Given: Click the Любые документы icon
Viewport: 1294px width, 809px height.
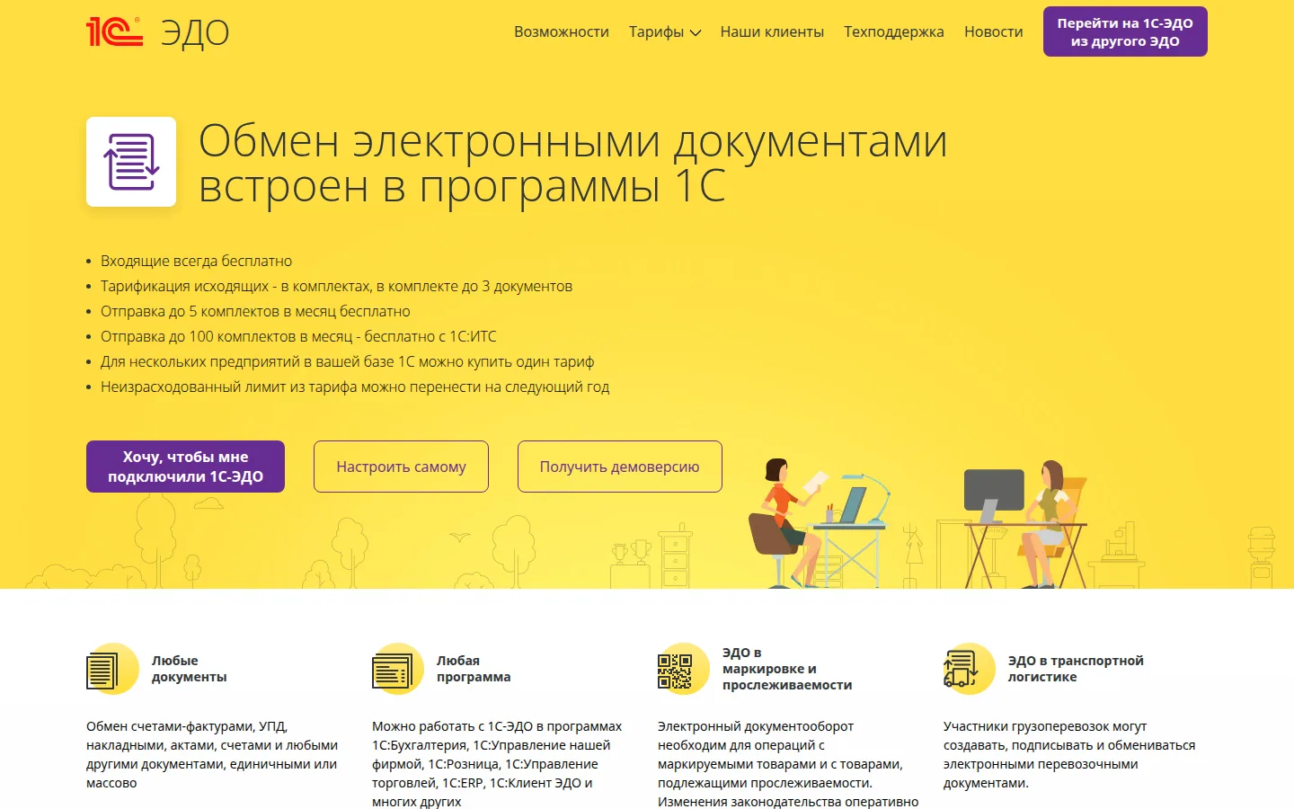Looking at the screenshot, I should (x=111, y=669).
